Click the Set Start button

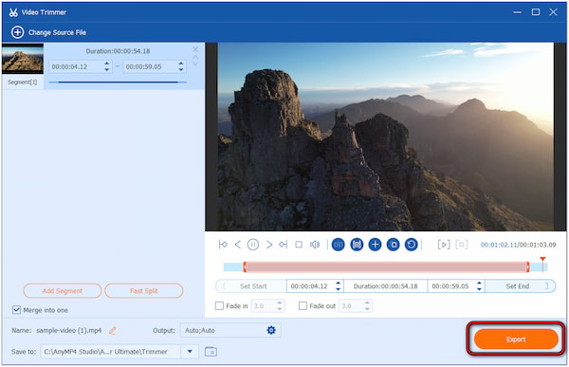251,286
